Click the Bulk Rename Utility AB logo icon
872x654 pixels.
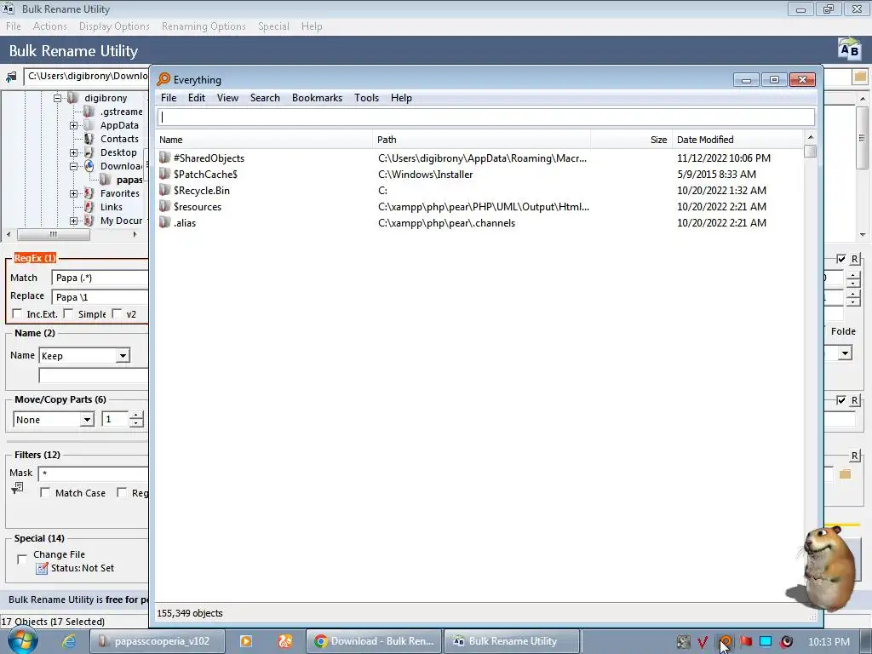coord(849,50)
